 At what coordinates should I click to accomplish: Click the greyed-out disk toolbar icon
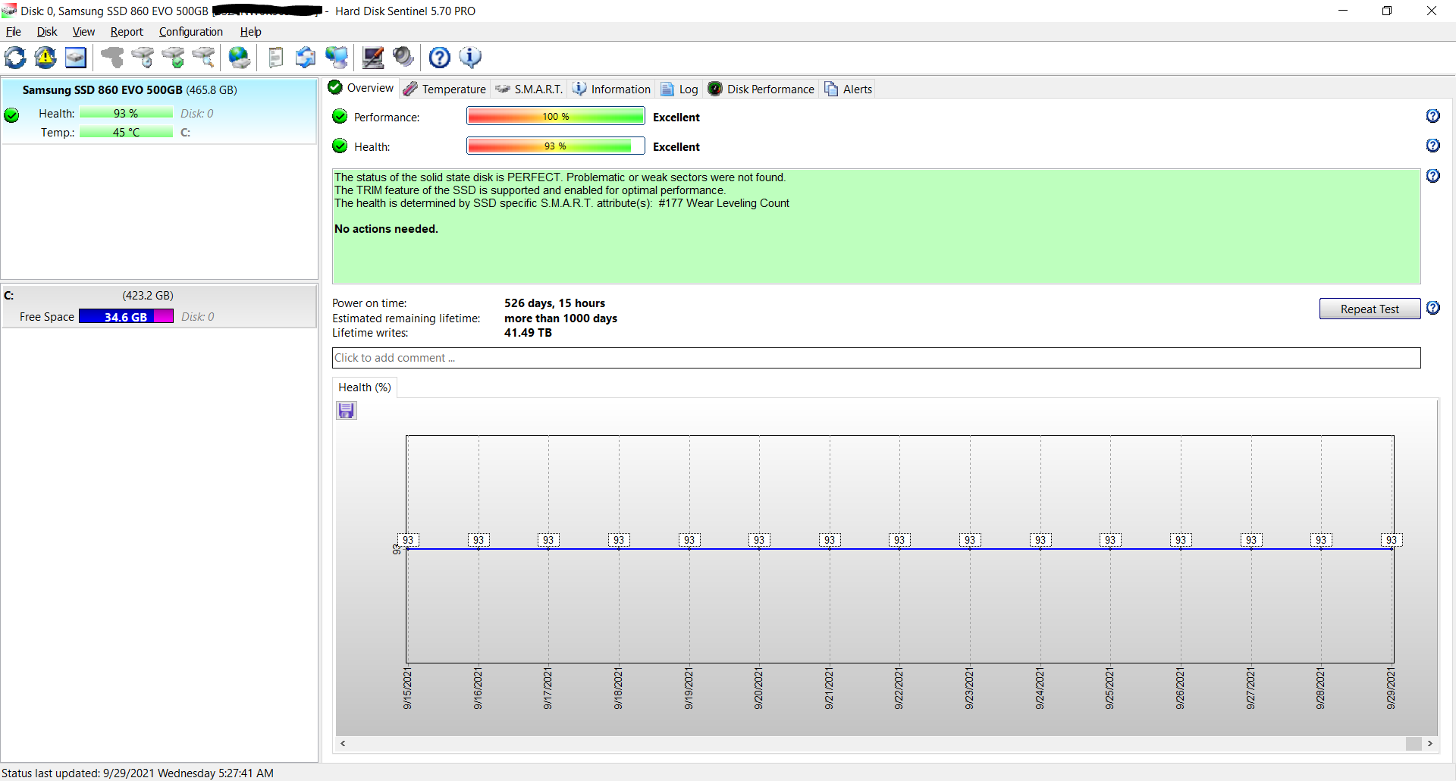112,58
